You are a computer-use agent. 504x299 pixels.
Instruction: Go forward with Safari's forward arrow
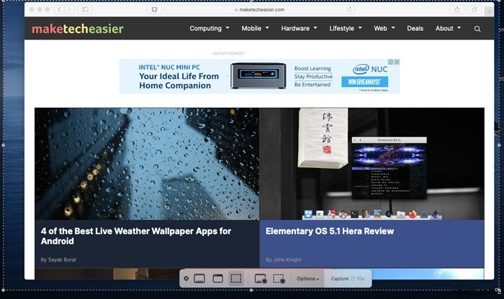(69, 9)
